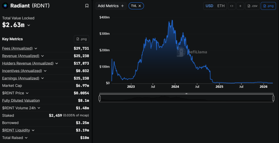The image size is (279, 143).
Task: Click the right range slider handle
Action: point(273,98)
